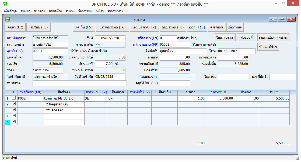Click the ค่าเริ่มต้น button
The width and height of the screenshot is (301, 162).
tap(217, 27)
